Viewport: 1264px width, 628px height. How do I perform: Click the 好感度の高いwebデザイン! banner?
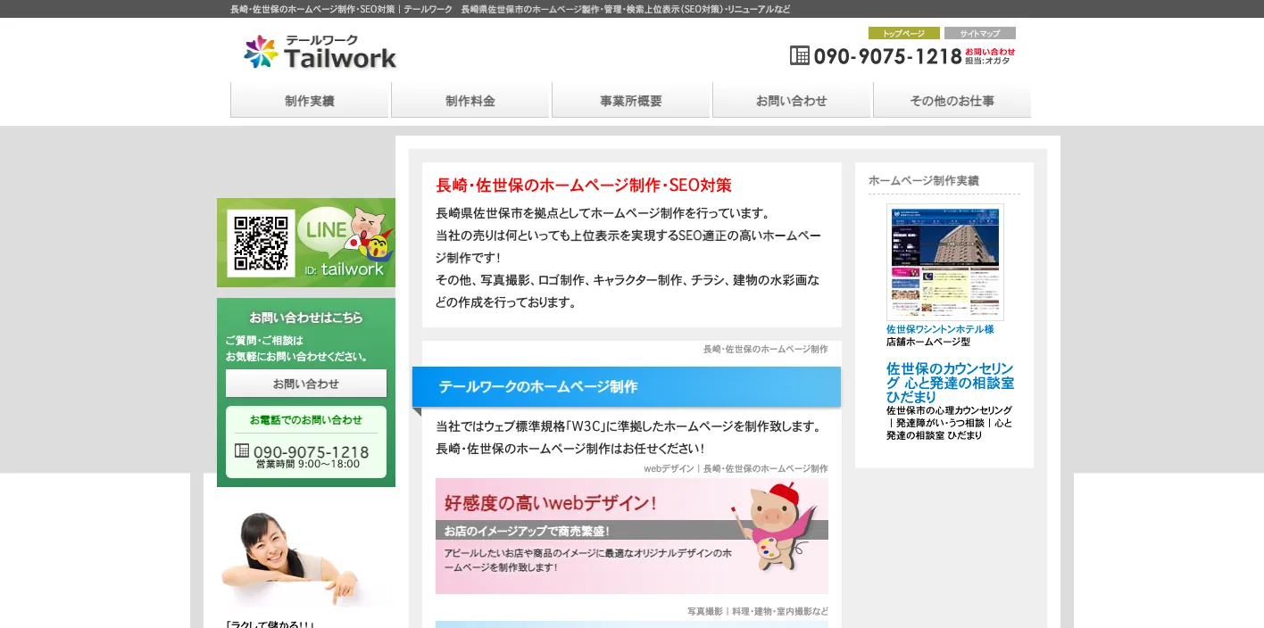pos(632,536)
